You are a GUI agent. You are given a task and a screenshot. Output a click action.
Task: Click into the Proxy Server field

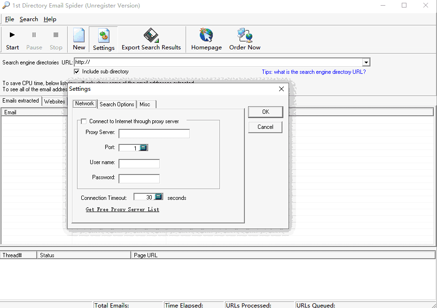pyautogui.click(x=154, y=134)
